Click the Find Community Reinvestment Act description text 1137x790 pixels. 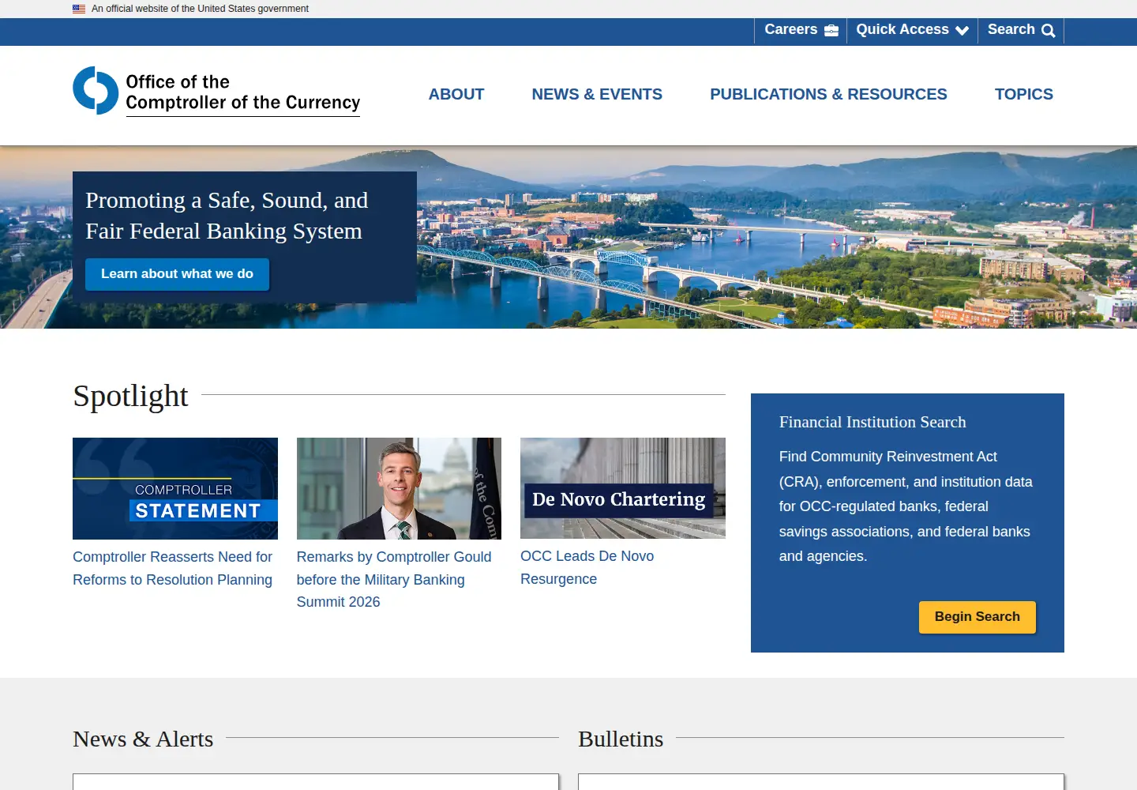(x=906, y=506)
